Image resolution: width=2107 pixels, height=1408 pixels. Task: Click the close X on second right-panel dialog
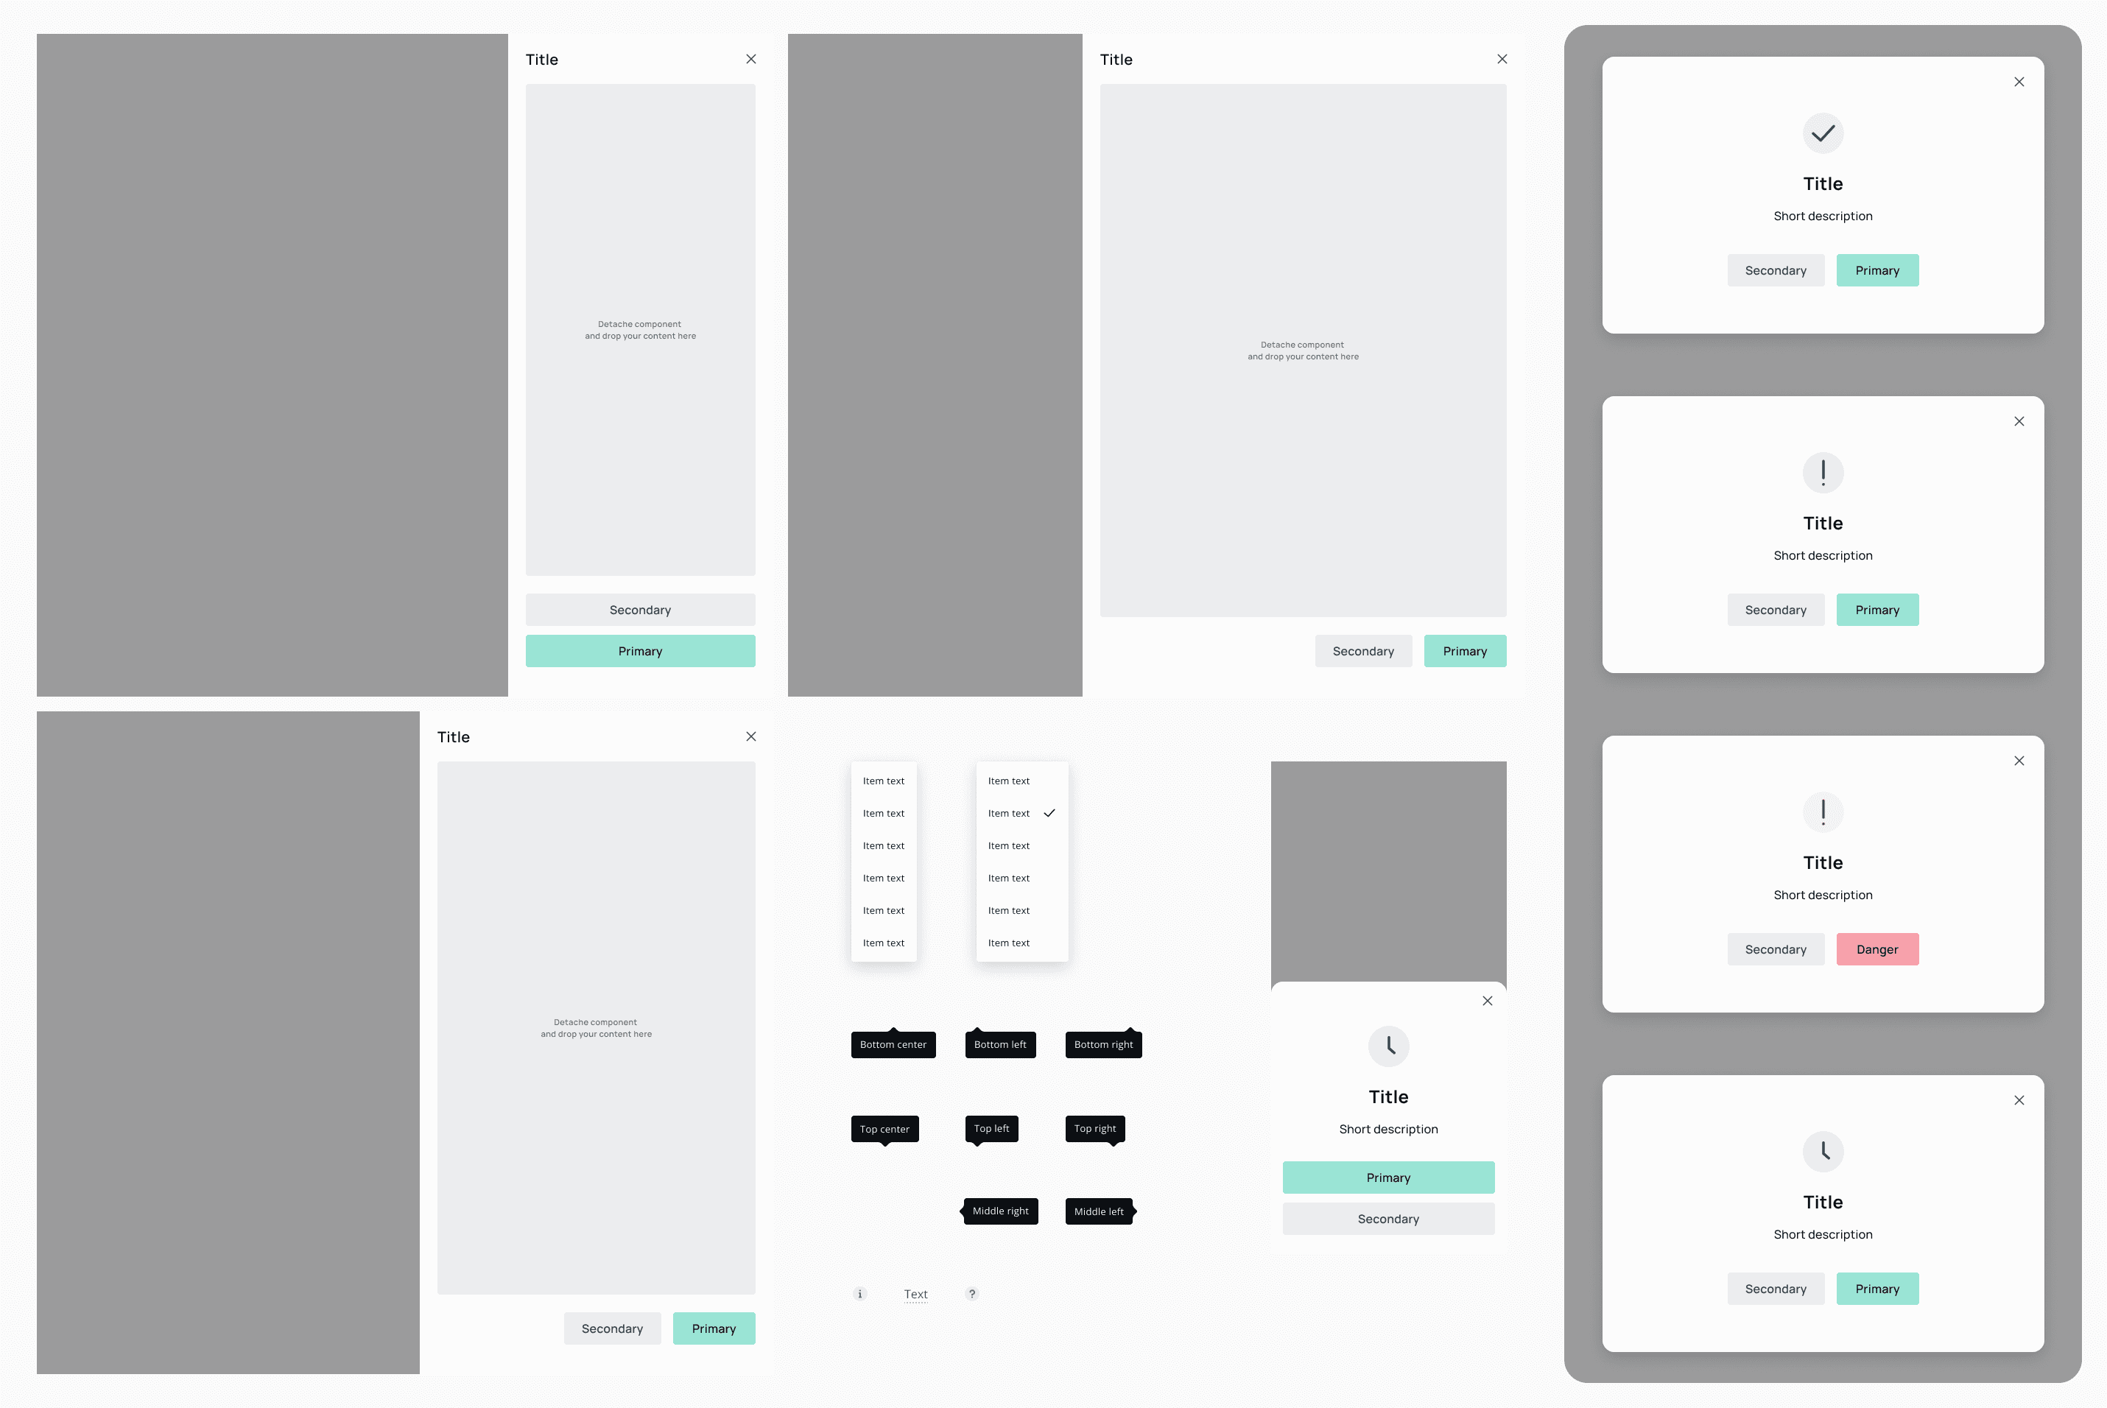(x=2019, y=421)
